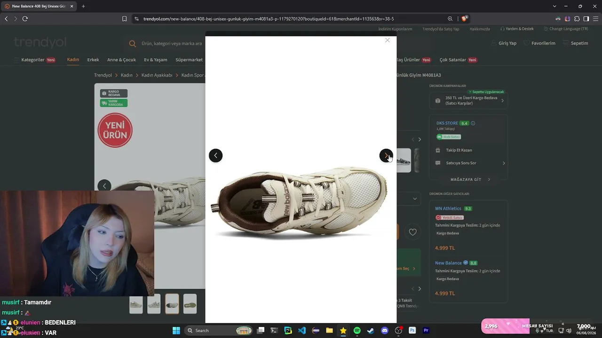Focus the Trendyol product search field
The width and height of the screenshot is (602, 338).
[x=172, y=43]
